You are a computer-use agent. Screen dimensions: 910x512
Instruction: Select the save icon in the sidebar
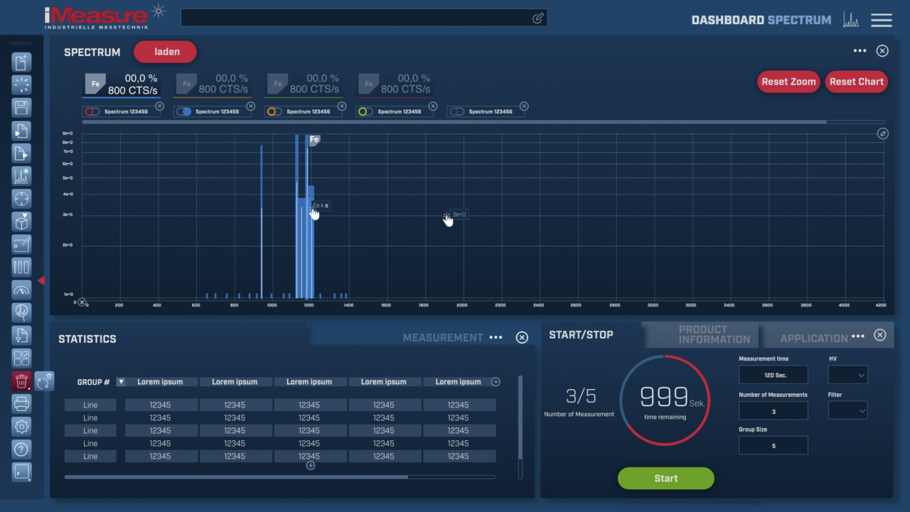pos(21,107)
